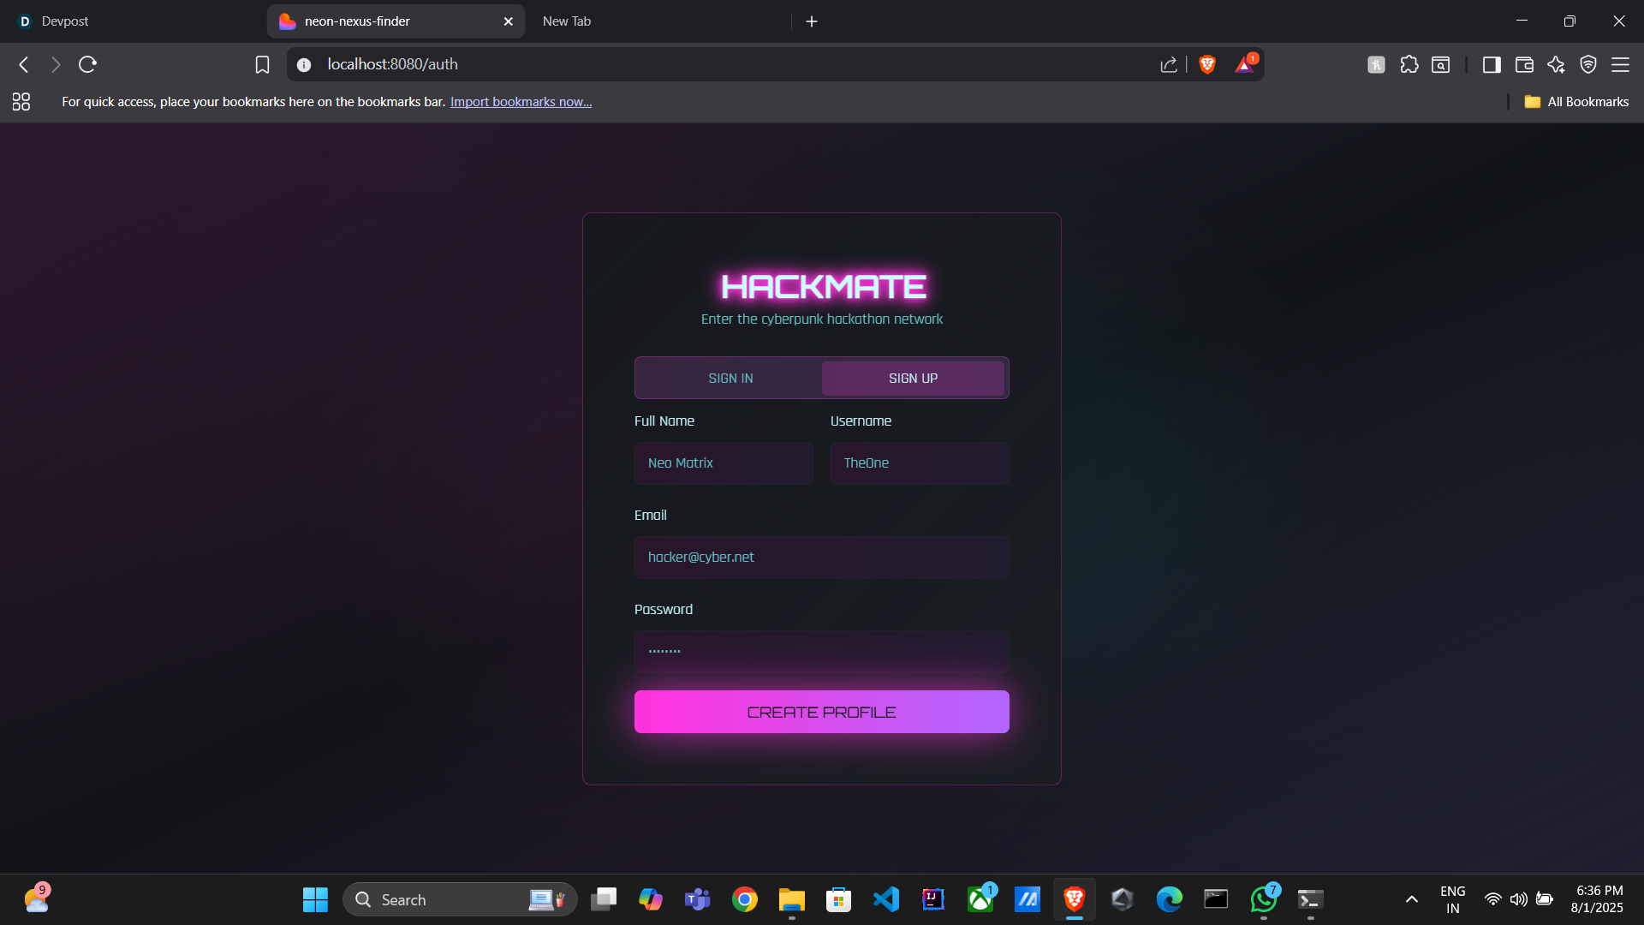This screenshot has height=925, width=1644.
Task: Click the Brave Shields lion icon
Action: coord(1207,64)
